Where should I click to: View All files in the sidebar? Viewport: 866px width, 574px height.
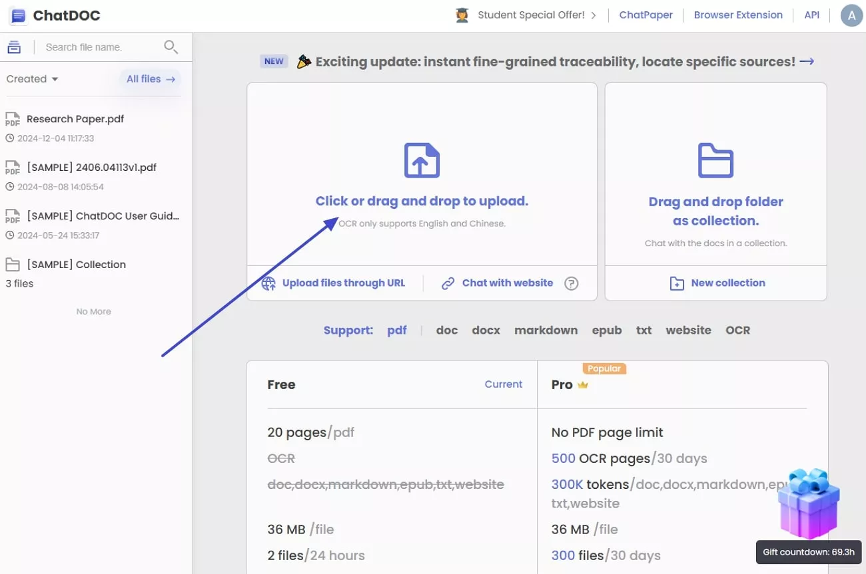click(x=150, y=78)
